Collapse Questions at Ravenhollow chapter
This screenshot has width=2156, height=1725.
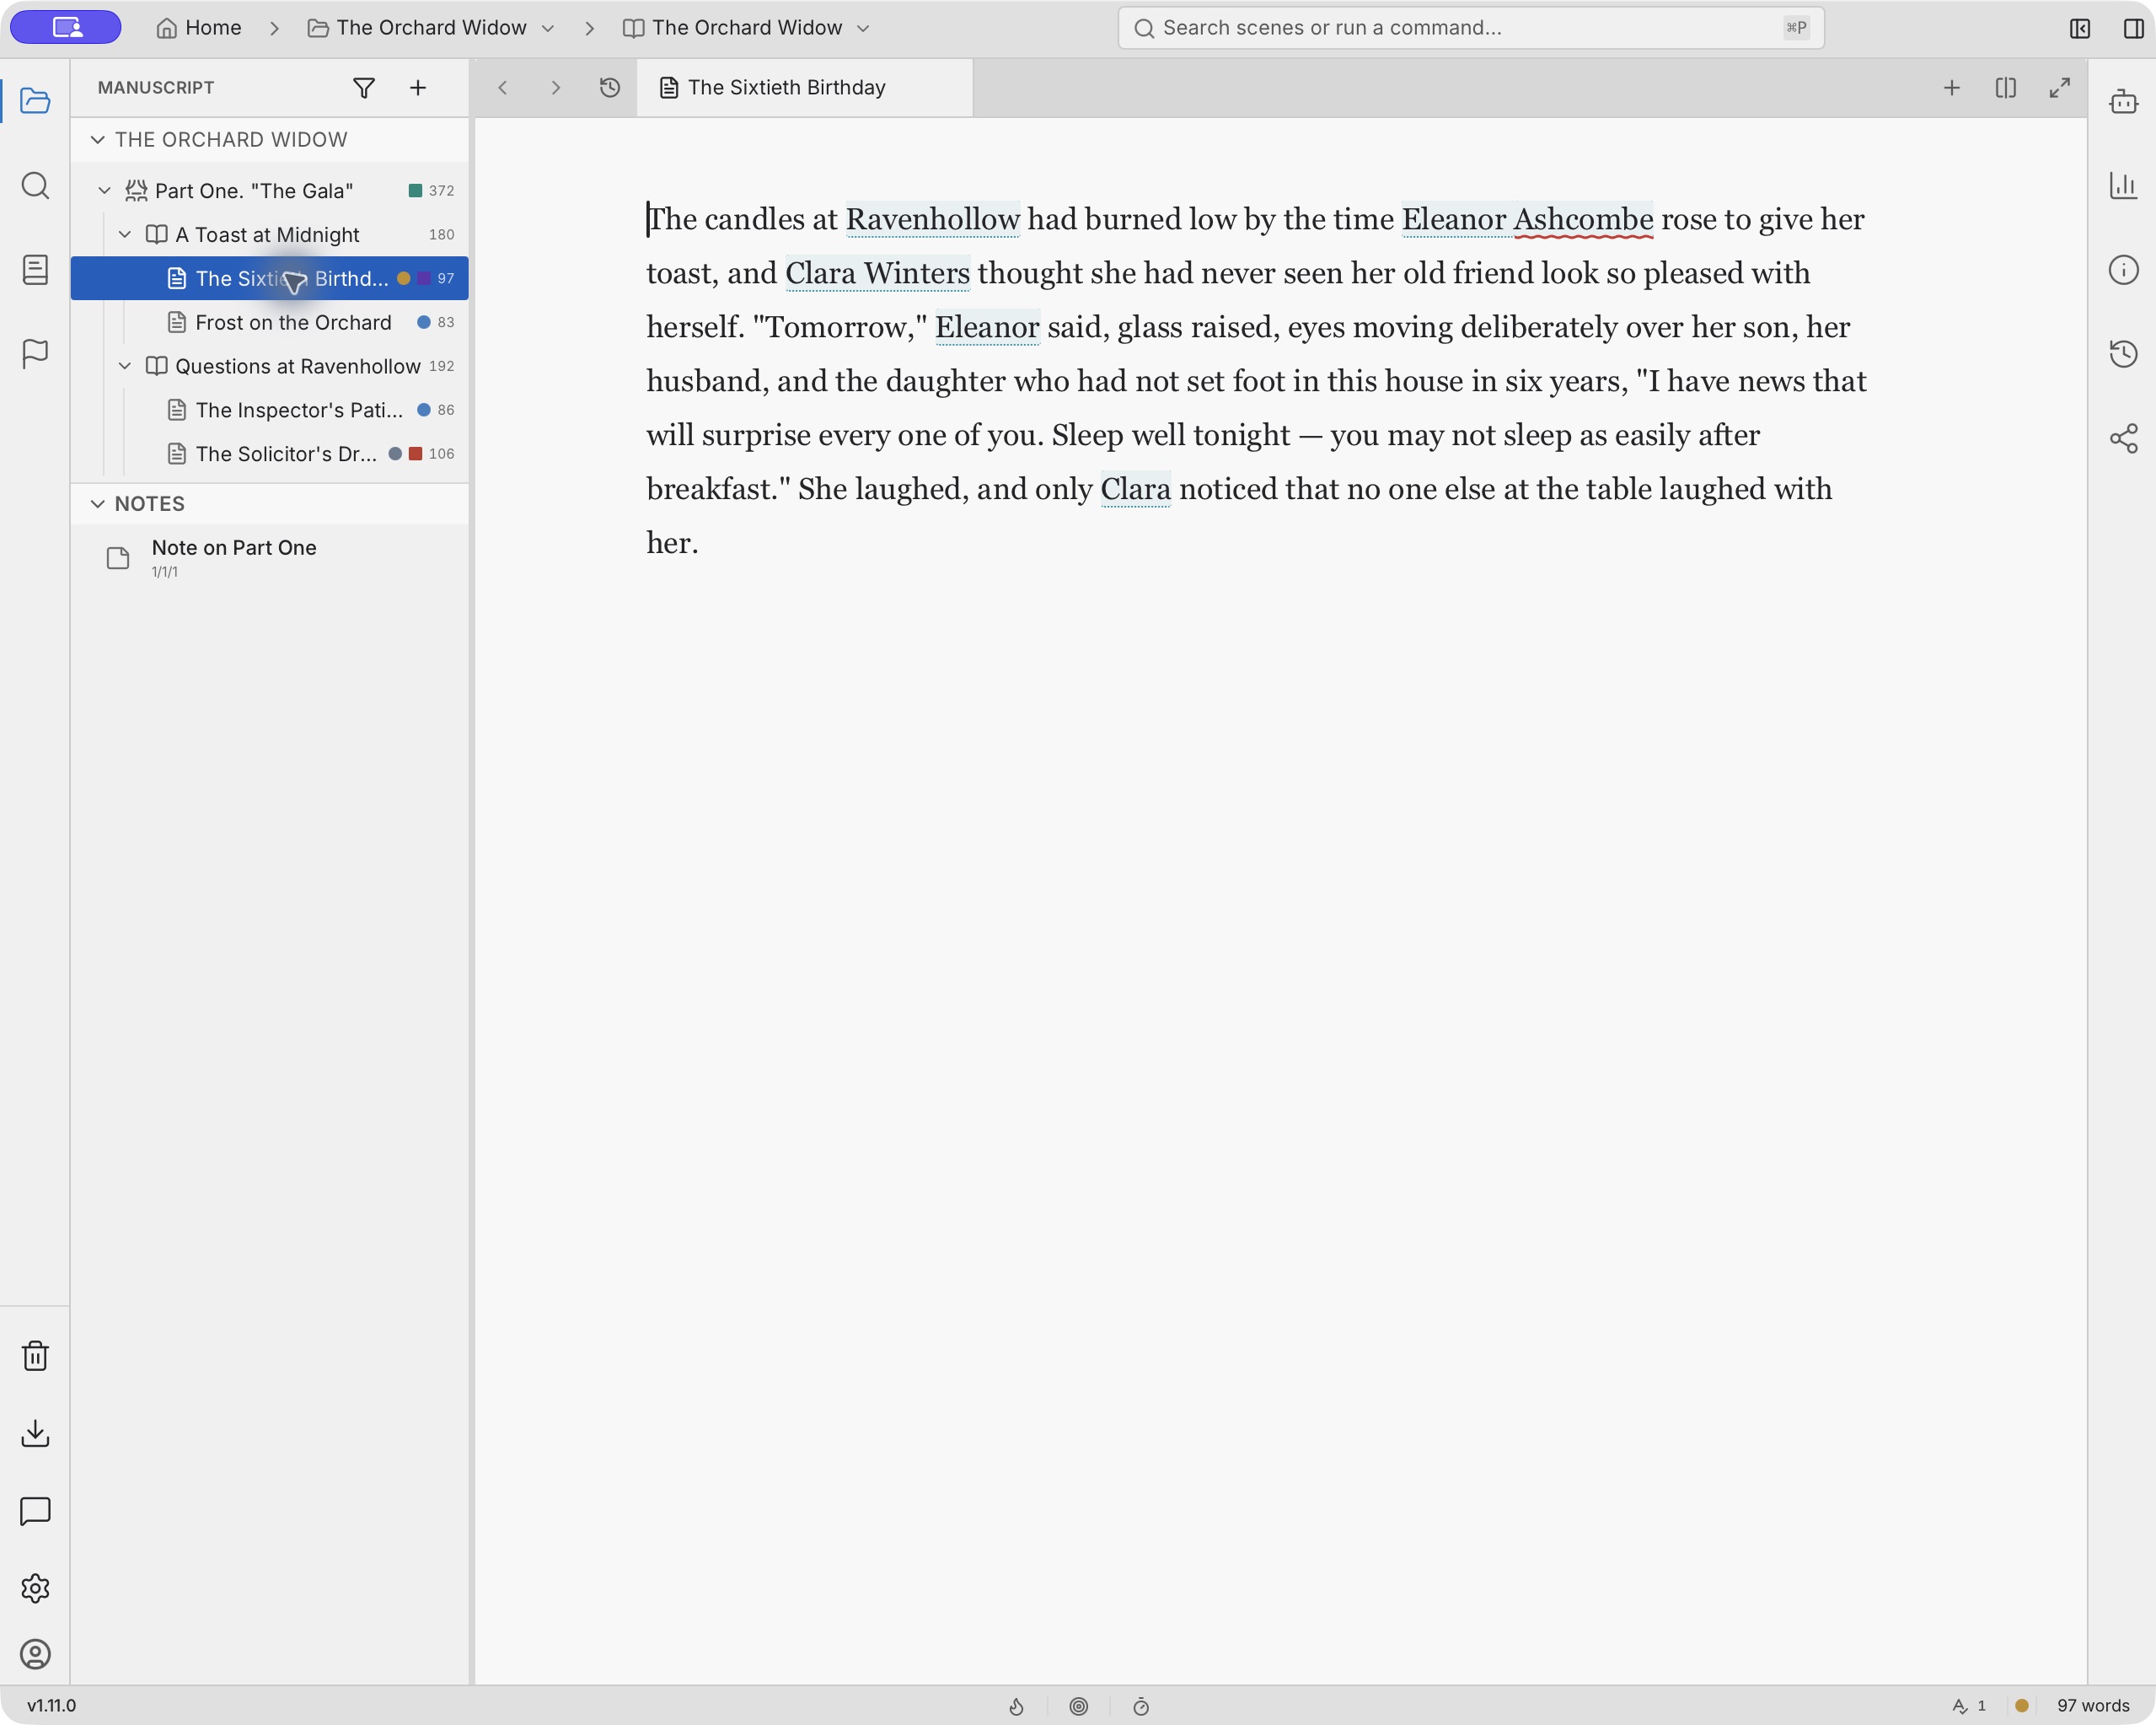(x=125, y=366)
